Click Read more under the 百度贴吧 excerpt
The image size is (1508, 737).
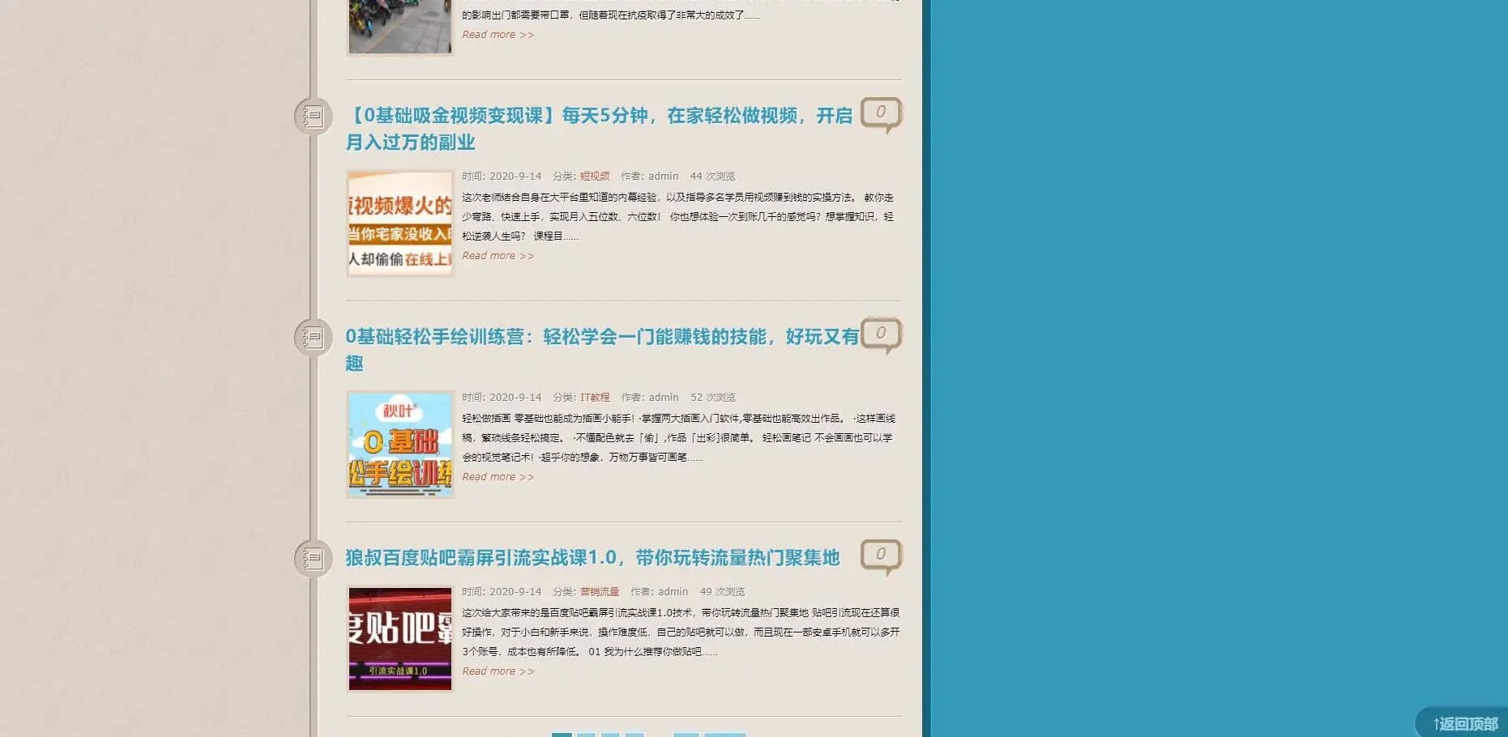498,671
